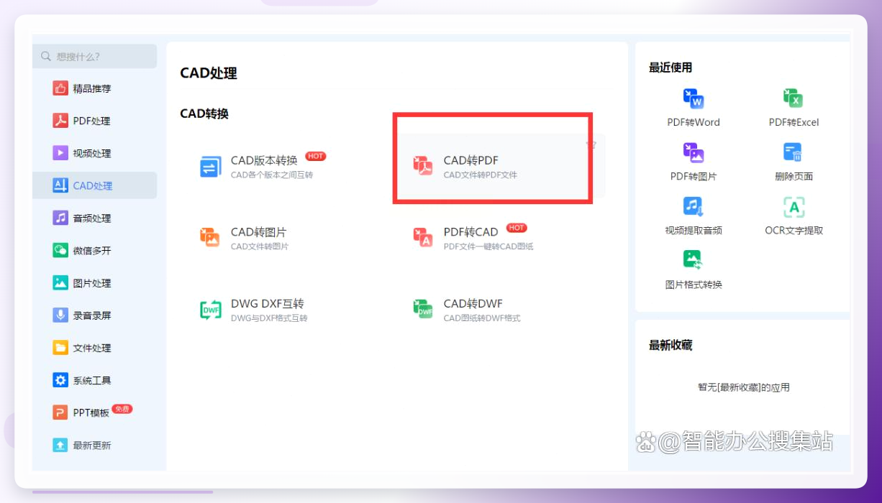Open recent PDF转Excel icon

coord(793,98)
